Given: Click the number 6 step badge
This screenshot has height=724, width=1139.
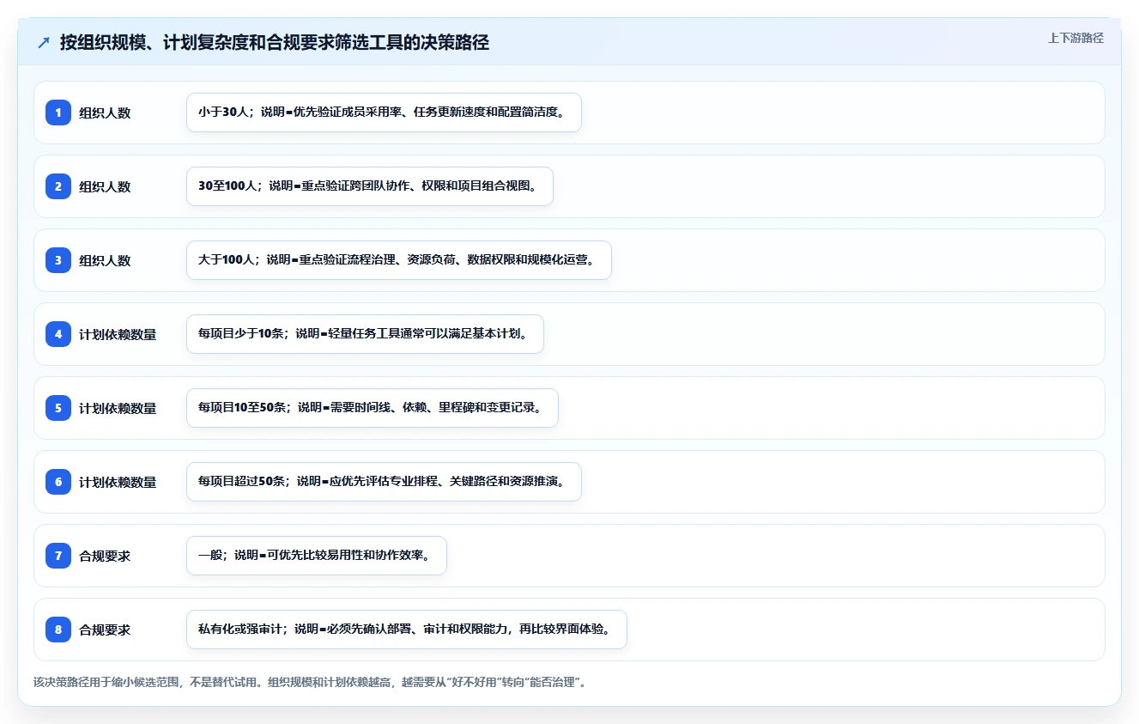Looking at the screenshot, I should tap(58, 482).
